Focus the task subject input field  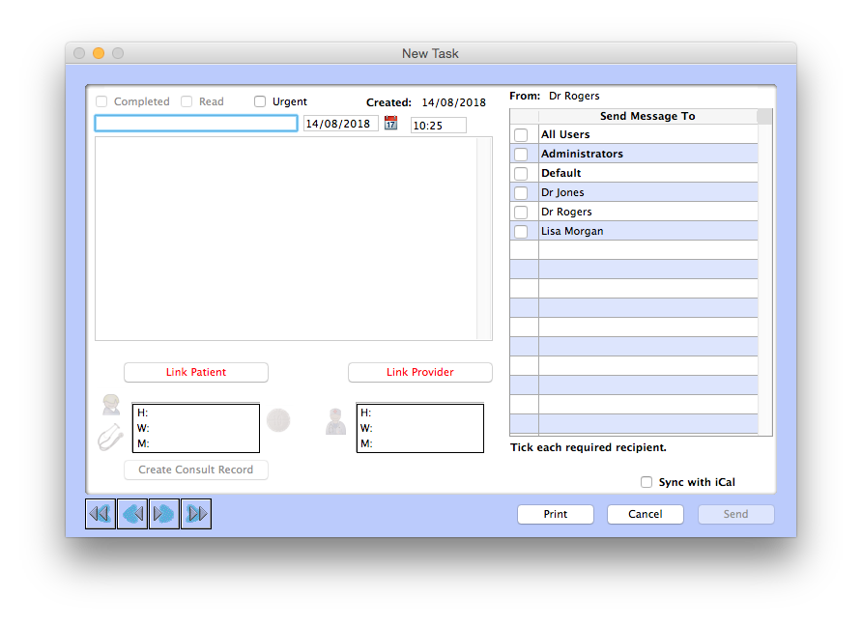click(196, 123)
